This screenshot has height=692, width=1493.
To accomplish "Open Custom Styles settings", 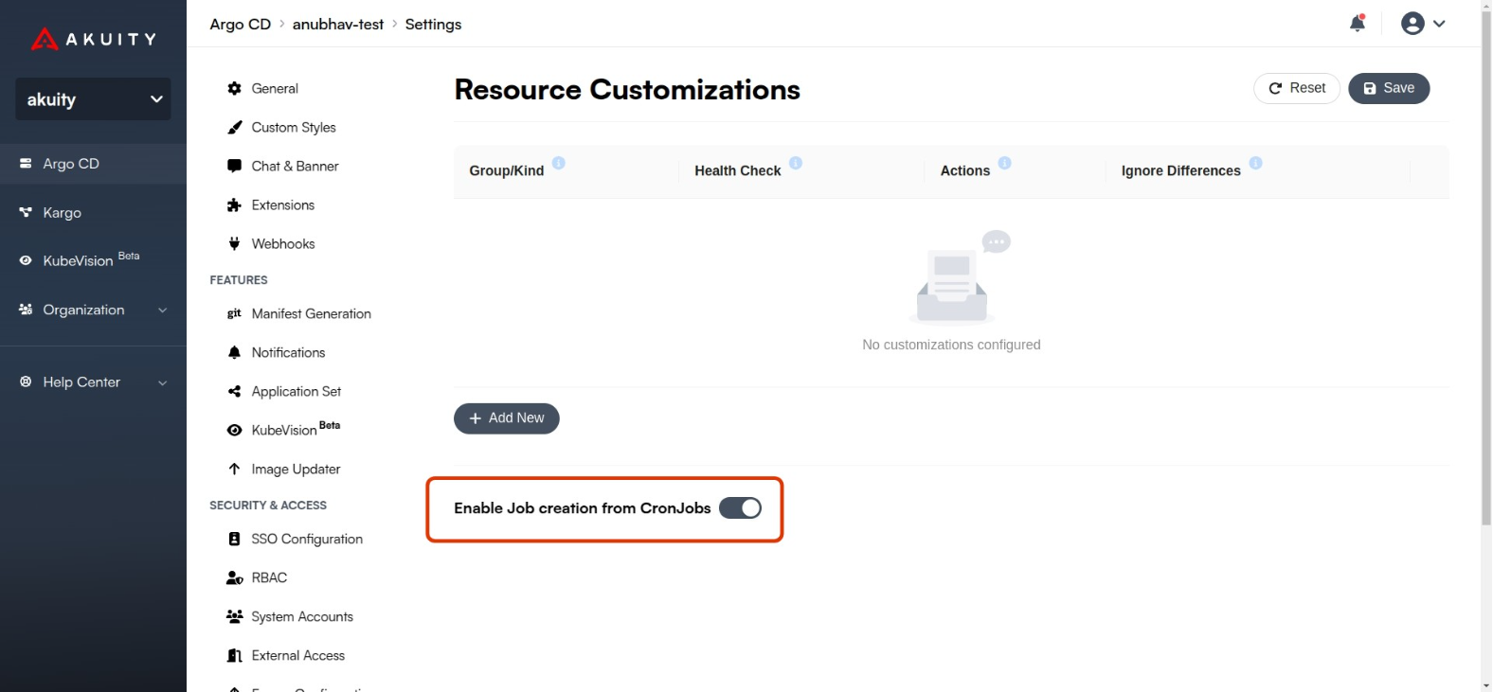I will click(x=294, y=127).
